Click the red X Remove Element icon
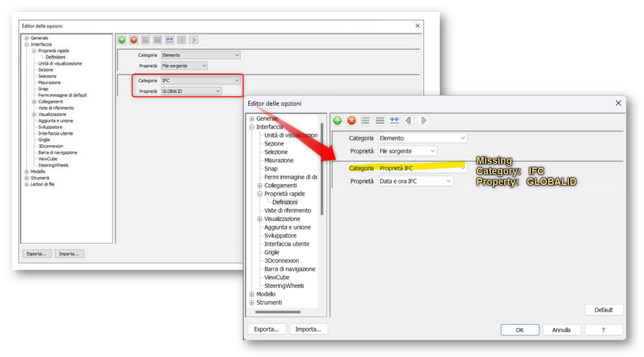The width and height of the screenshot is (644, 357). 351,120
